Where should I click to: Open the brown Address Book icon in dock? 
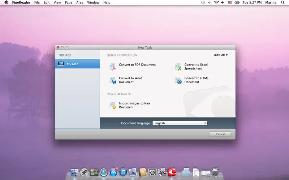click(142, 172)
